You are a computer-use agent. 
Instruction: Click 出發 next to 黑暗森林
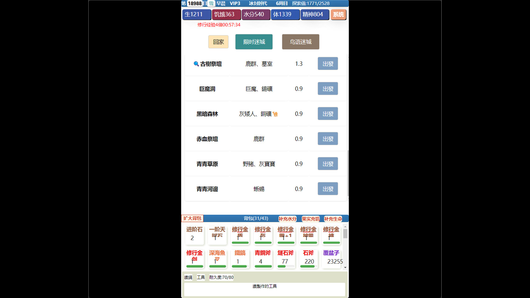pos(327,113)
